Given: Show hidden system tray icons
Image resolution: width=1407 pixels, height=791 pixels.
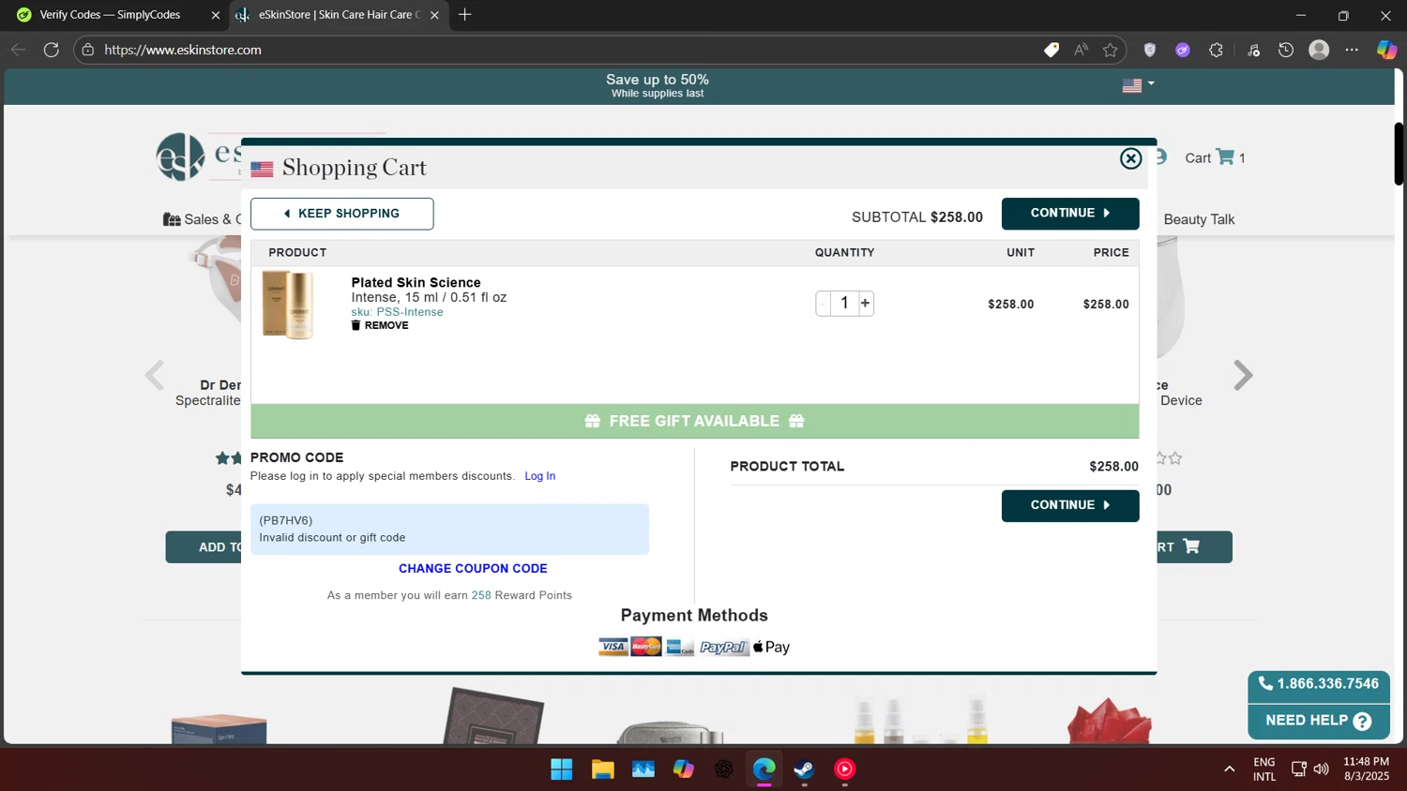Looking at the screenshot, I should pyautogui.click(x=1229, y=769).
